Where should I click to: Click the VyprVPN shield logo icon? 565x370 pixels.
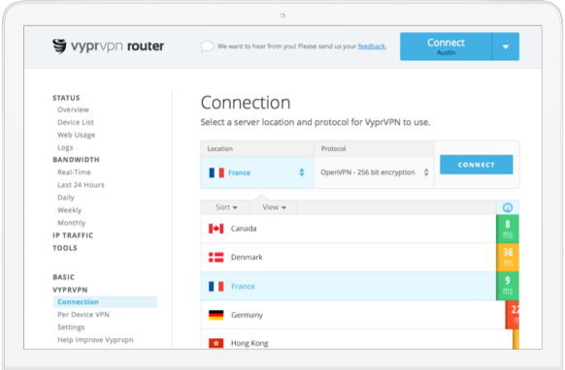[x=59, y=46]
